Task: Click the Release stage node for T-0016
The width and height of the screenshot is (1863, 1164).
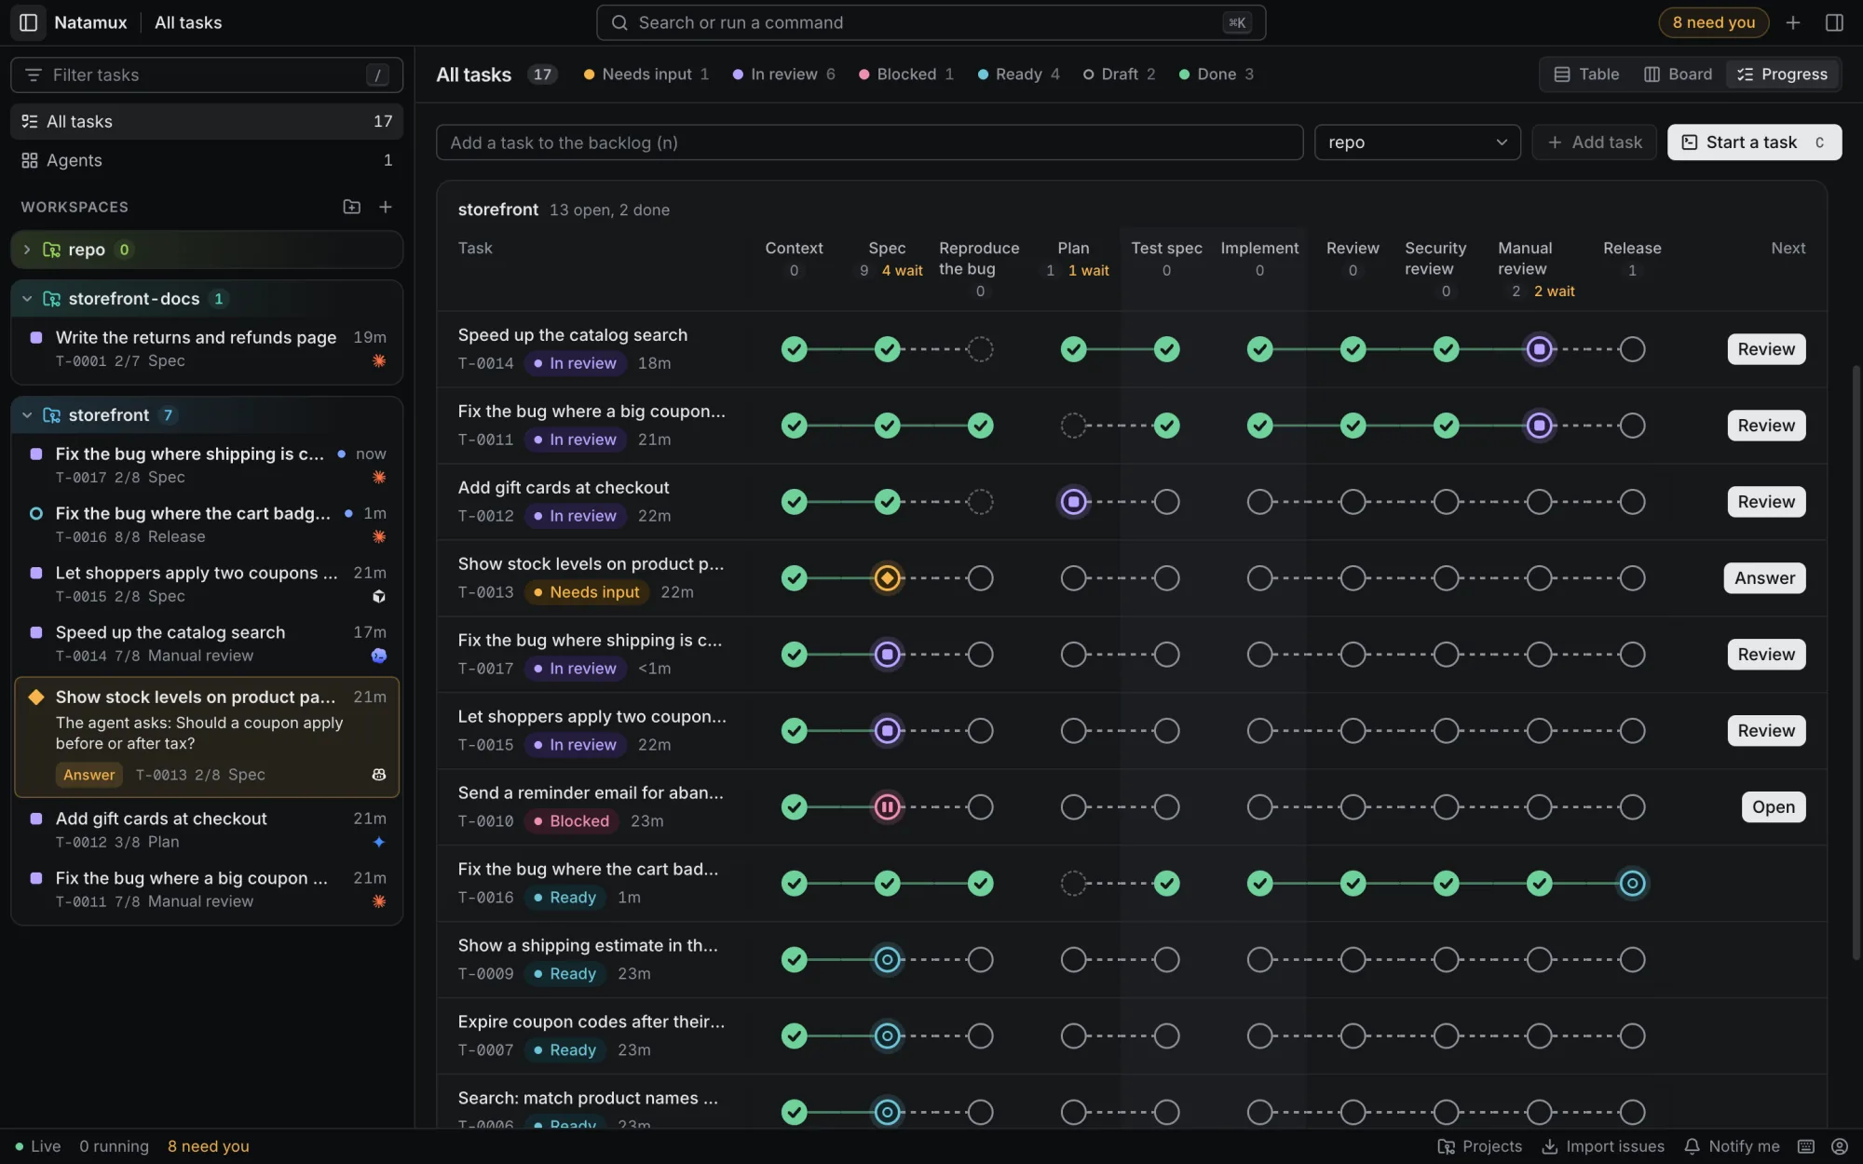Action: click(1632, 884)
